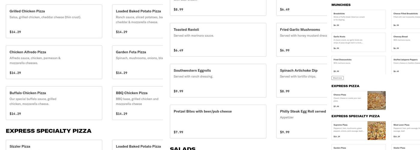Open Pretzel Bites with beer/pub cheese
This screenshot has width=420, height=150.
[x=218, y=121]
